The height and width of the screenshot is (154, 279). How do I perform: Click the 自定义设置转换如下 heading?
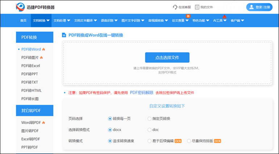[x=167, y=106]
